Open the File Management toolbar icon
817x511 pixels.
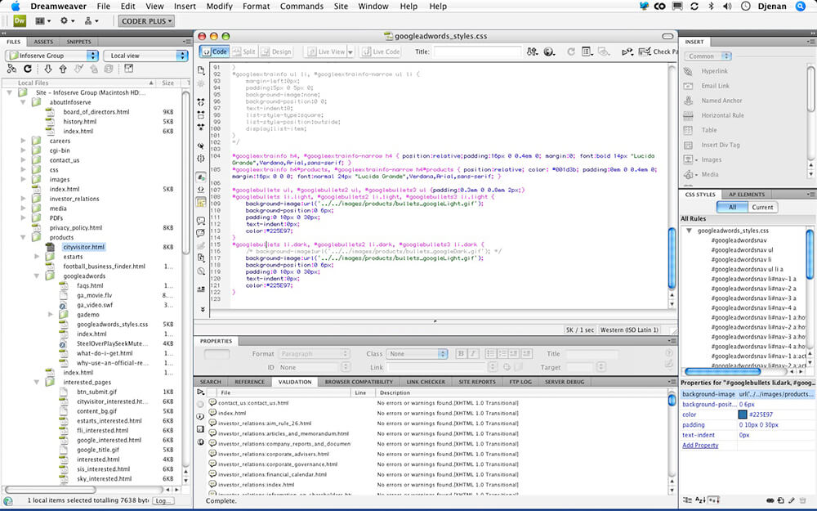[x=532, y=52]
